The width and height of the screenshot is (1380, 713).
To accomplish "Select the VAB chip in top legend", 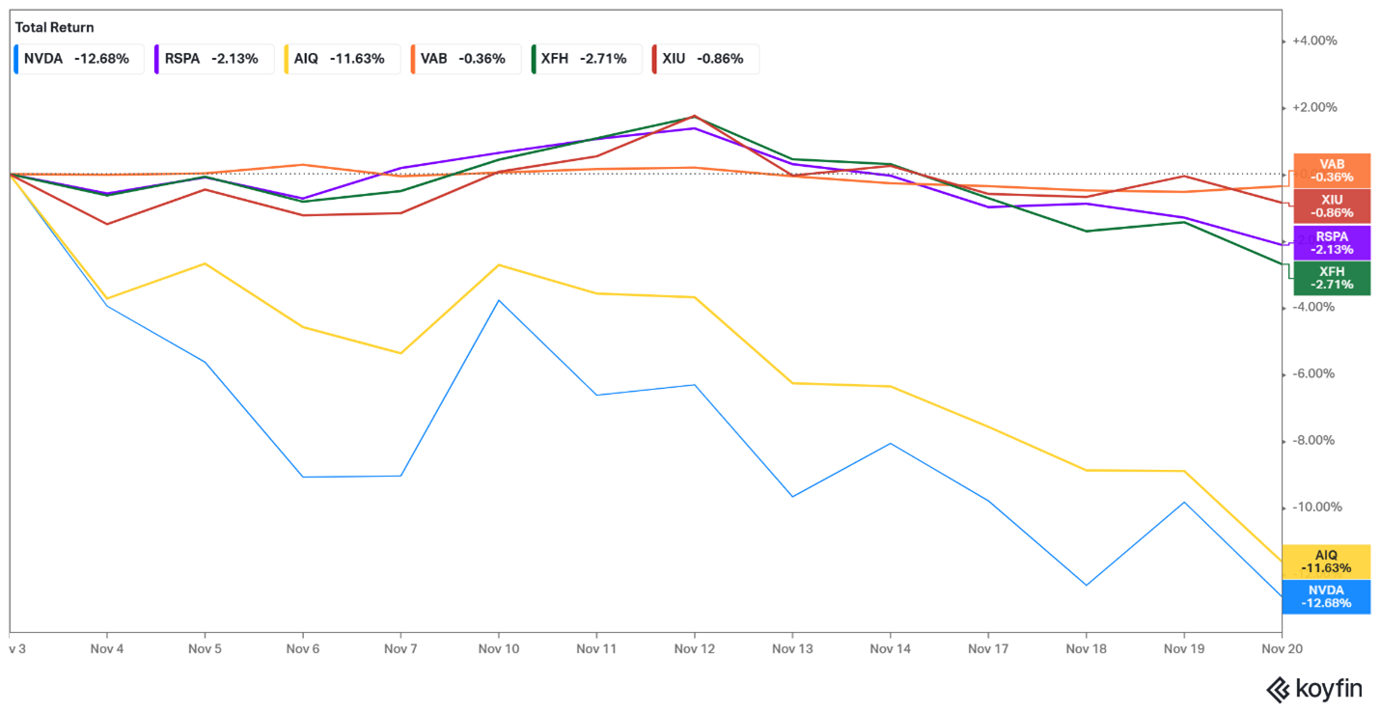I will [x=464, y=59].
